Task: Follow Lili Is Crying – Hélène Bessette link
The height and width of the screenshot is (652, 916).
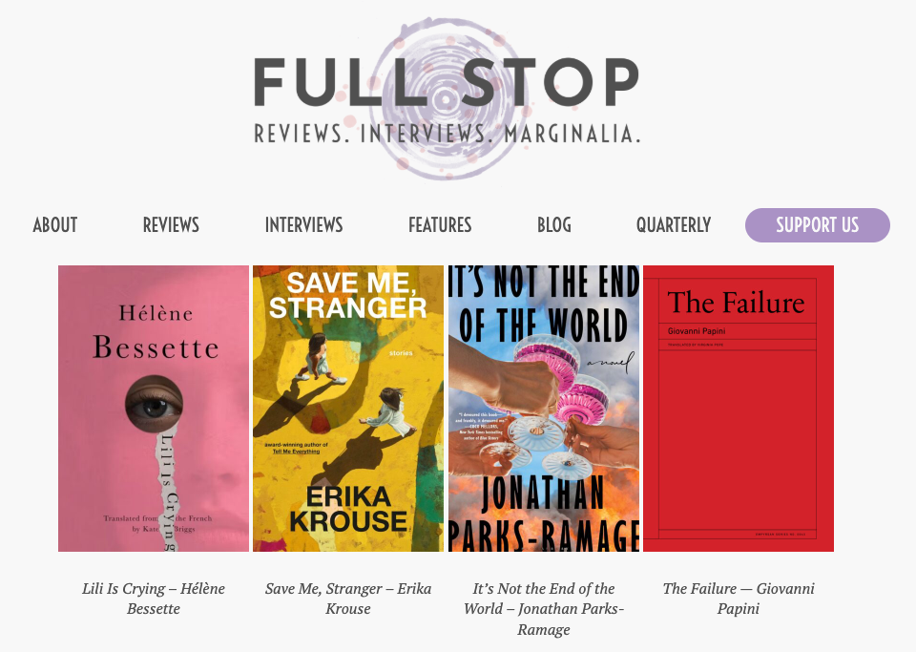Action: 154,599
